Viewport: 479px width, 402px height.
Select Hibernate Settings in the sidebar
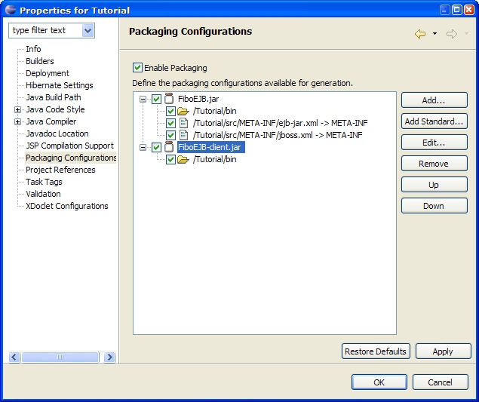(60, 85)
